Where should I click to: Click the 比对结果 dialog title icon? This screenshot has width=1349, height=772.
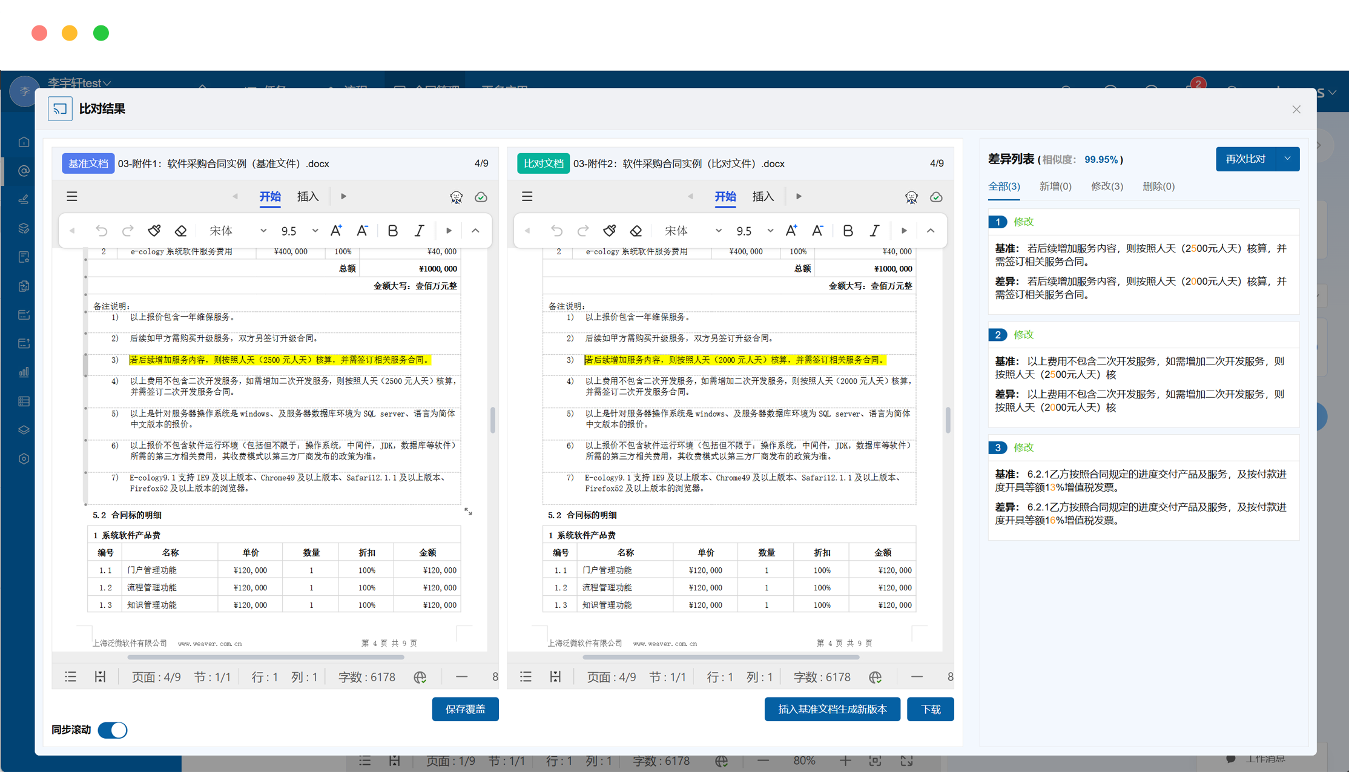click(60, 109)
